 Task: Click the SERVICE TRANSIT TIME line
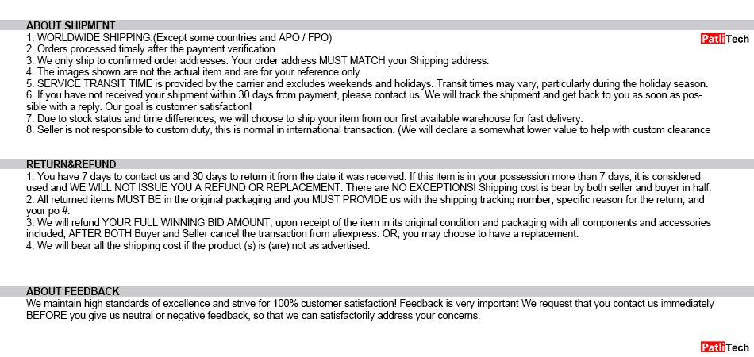[x=367, y=83]
